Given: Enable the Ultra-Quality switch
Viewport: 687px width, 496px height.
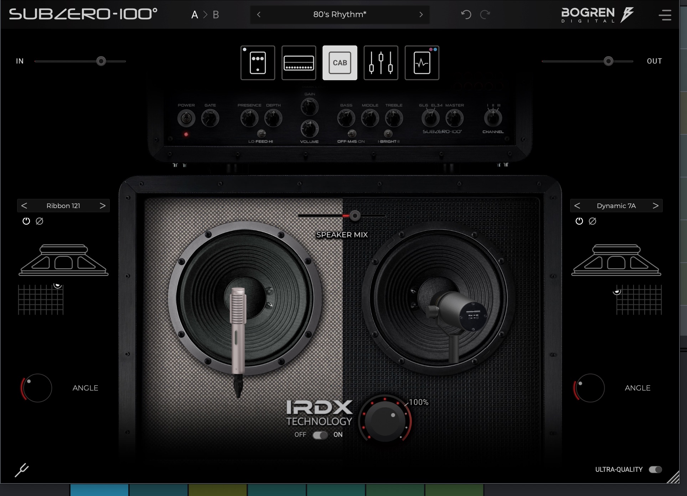Looking at the screenshot, I should coord(655,470).
